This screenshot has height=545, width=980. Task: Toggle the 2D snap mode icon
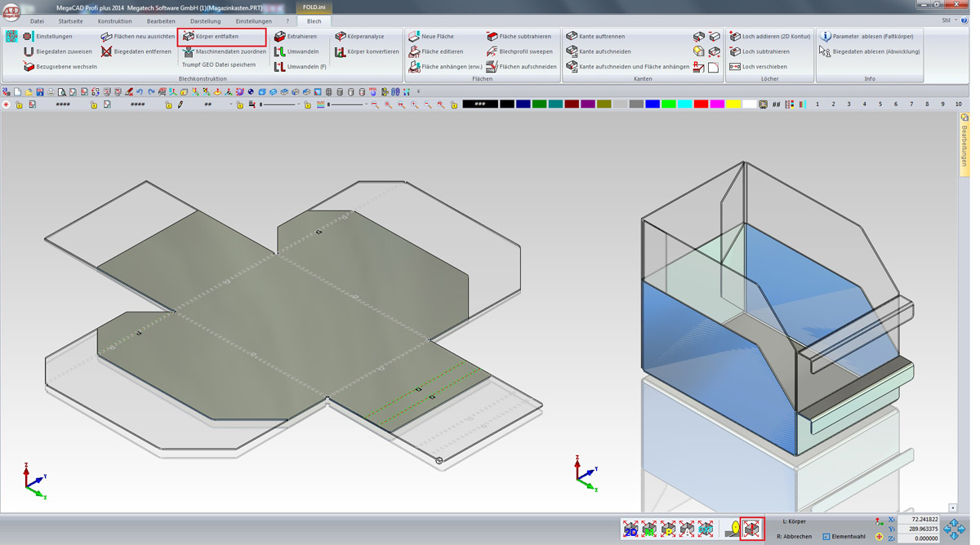click(x=630, y=529)
